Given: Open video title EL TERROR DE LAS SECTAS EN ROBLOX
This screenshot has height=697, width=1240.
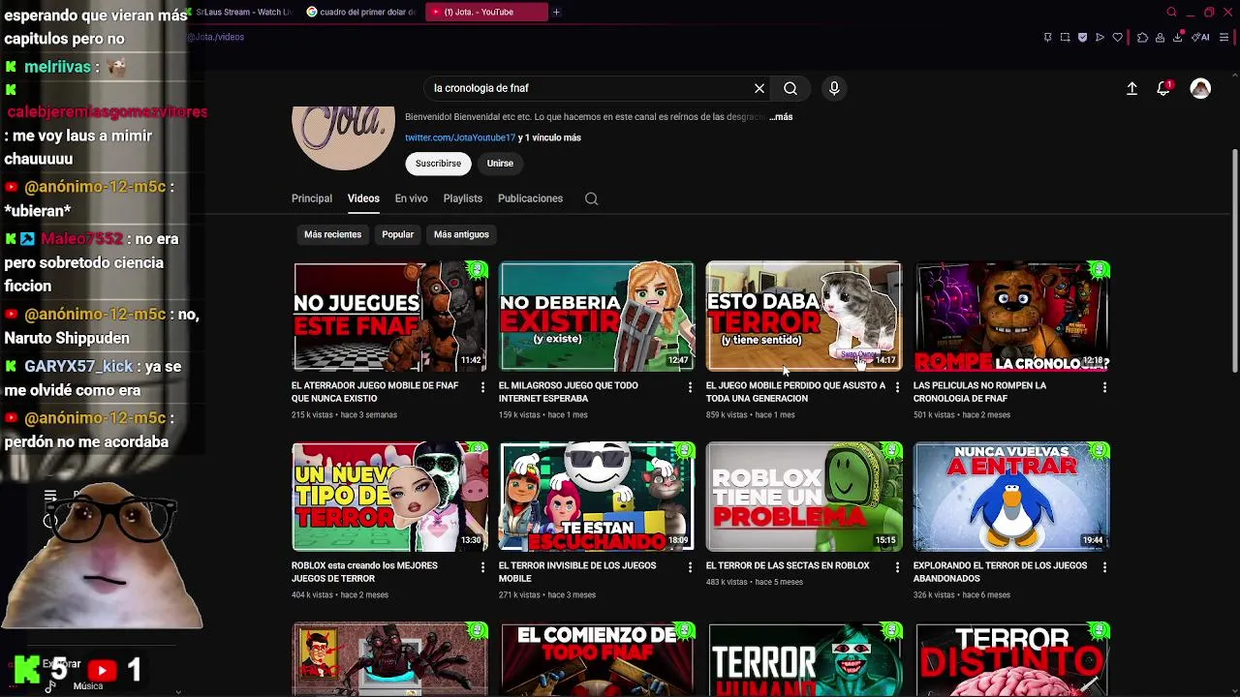Looking at the screenshot, I should (788, 565).
